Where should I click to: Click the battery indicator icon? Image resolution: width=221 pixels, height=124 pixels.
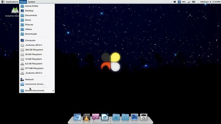click(x=194, y=2)
